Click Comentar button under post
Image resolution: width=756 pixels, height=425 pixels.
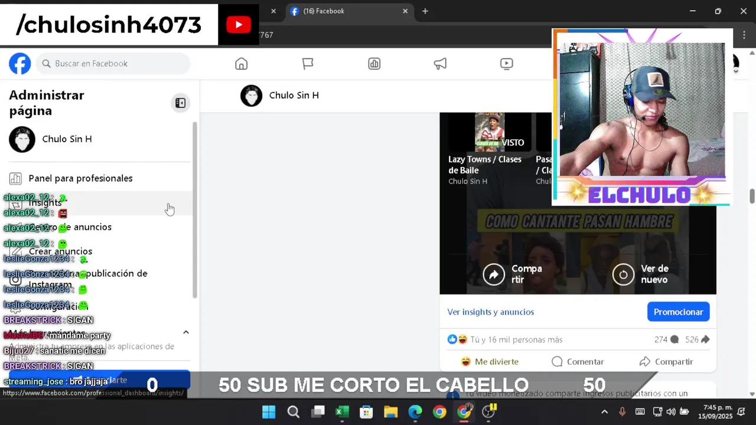[x=578, y=361]
